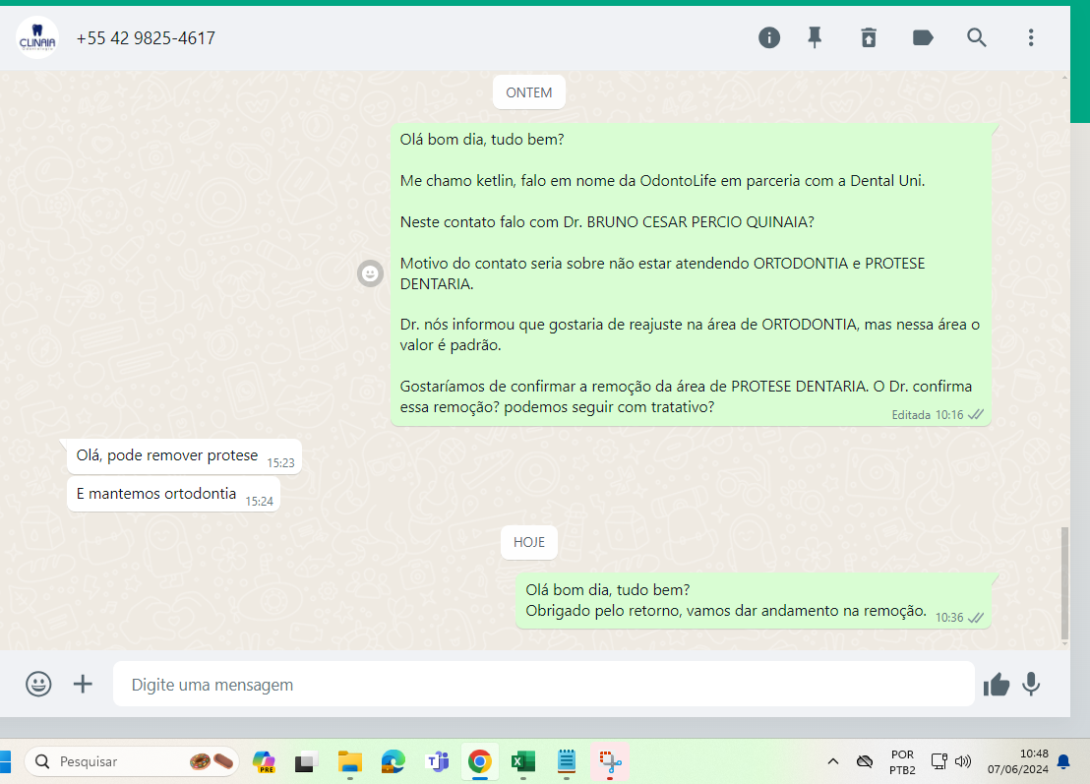Focus the 'Digite uma mensagem' input field
Viewport: 1090px width, 784px height.
click(544, 684)
